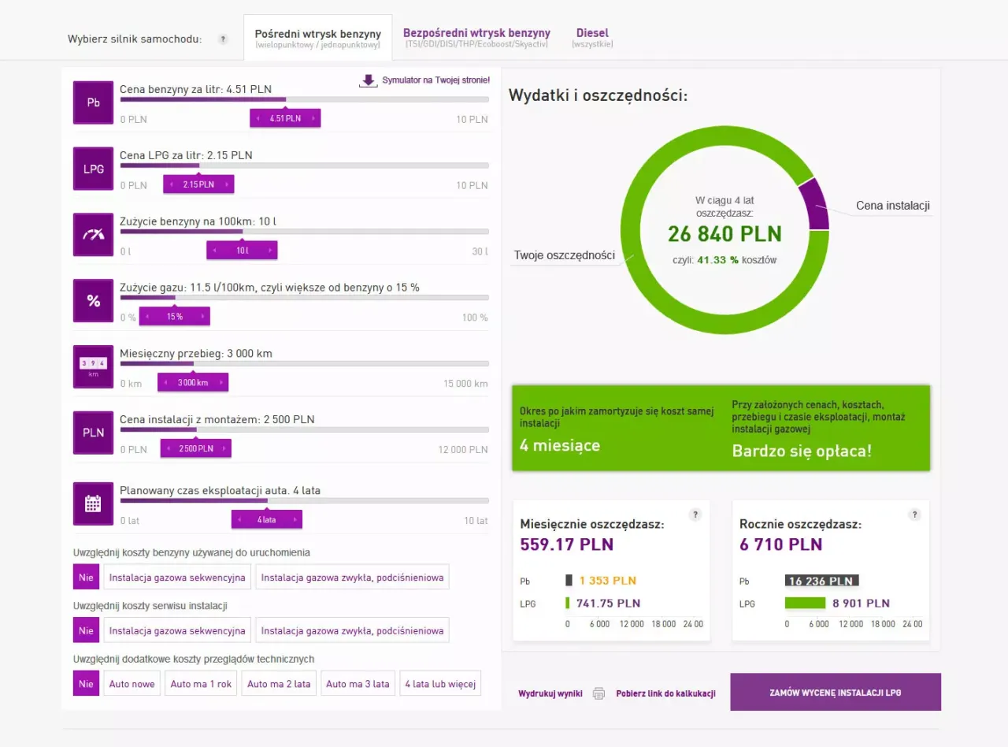Click the ZAMÓW WYCENĘ INSTALACJI LPG button

tap(836, 691)
